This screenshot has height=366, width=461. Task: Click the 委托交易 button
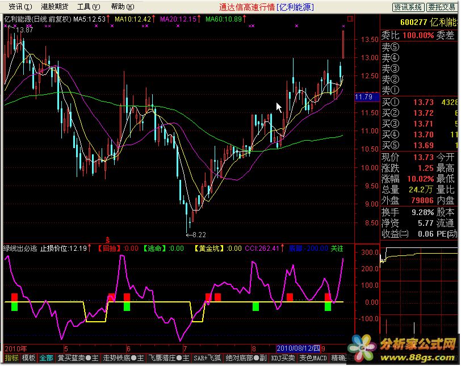point(442,7)
